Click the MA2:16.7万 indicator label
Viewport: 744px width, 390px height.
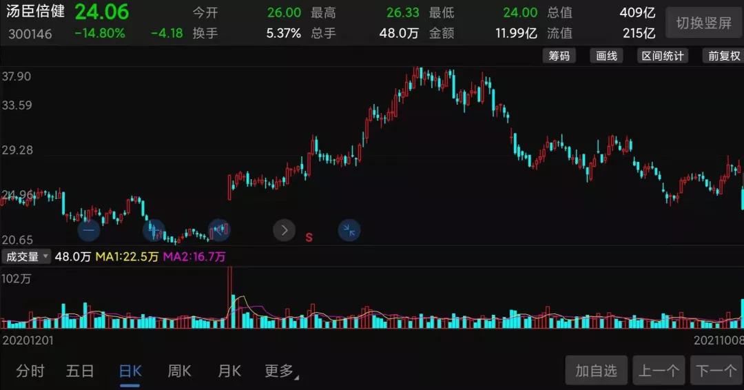click(194, 257)
